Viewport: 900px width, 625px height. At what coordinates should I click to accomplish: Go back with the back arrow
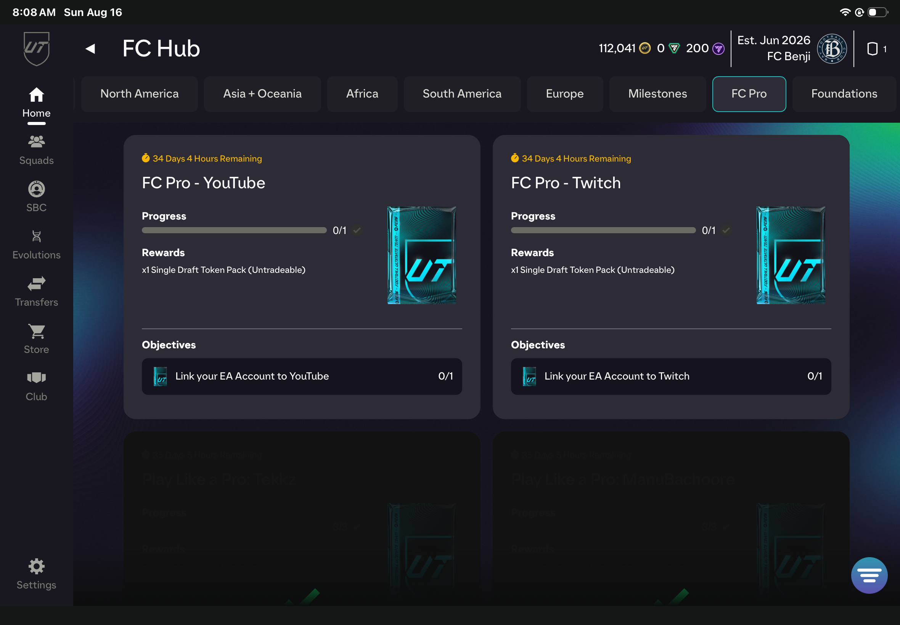(x=90, y=48)
